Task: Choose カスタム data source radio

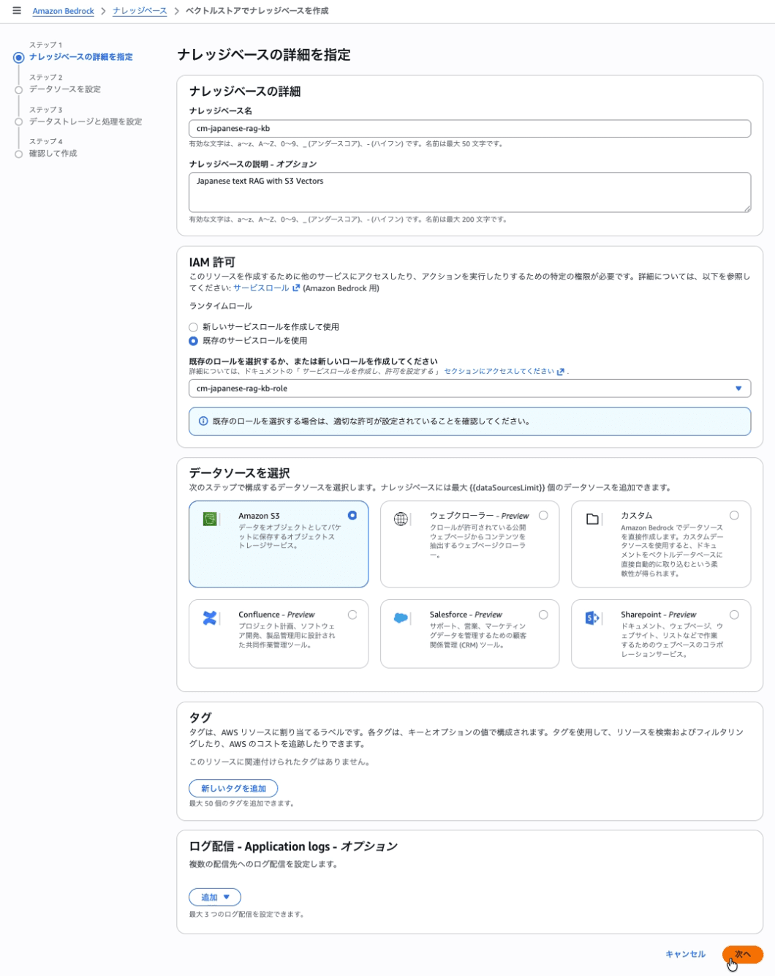Action: pyautogui.click(x=734, y=515)
